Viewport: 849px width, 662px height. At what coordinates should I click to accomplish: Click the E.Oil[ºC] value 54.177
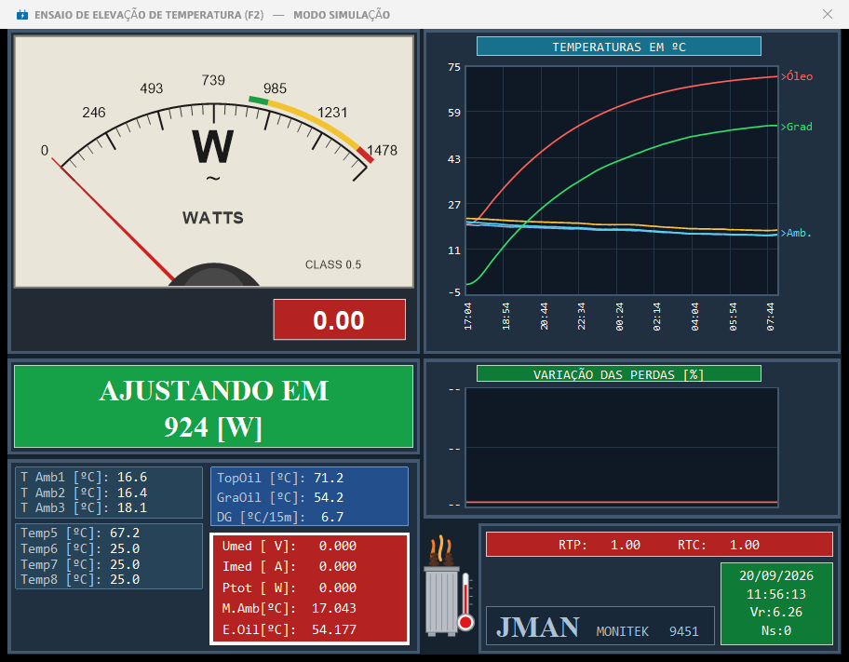coord(334,629)
